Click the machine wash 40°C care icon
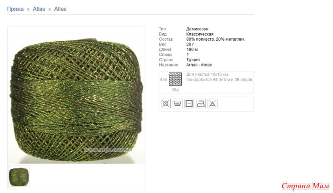 click(177, 104)
